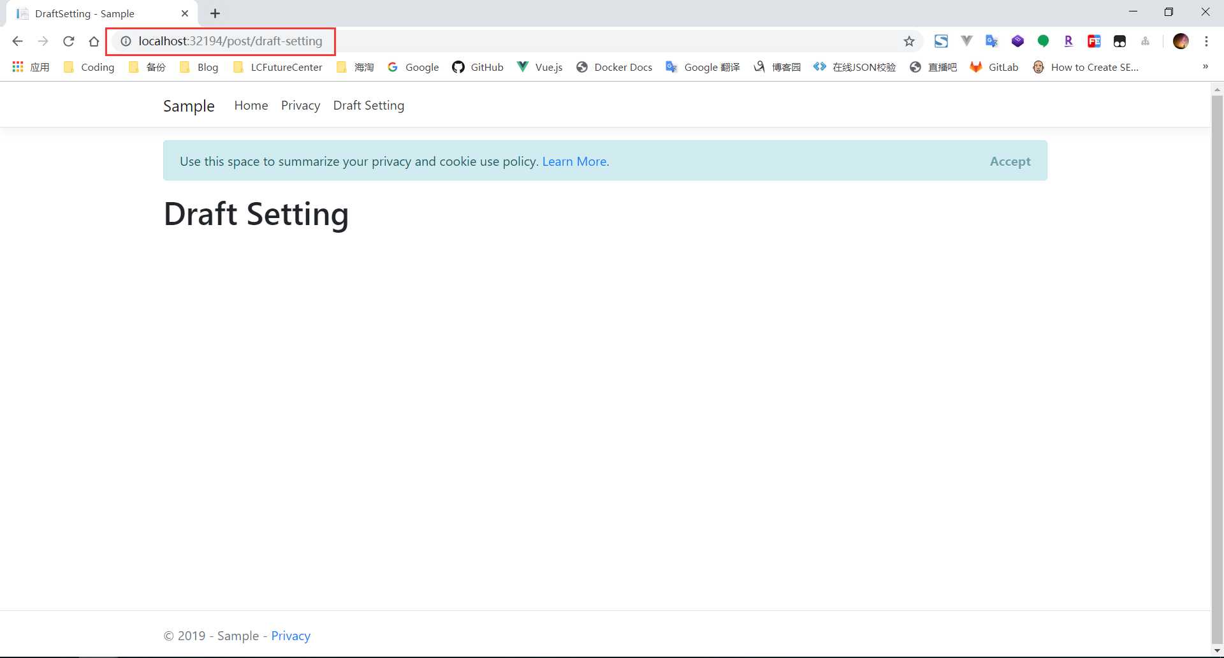Viewport: 1224px width, 658px height.
Task: Accept the cookie policy banner
Action: coord(1010,161)
